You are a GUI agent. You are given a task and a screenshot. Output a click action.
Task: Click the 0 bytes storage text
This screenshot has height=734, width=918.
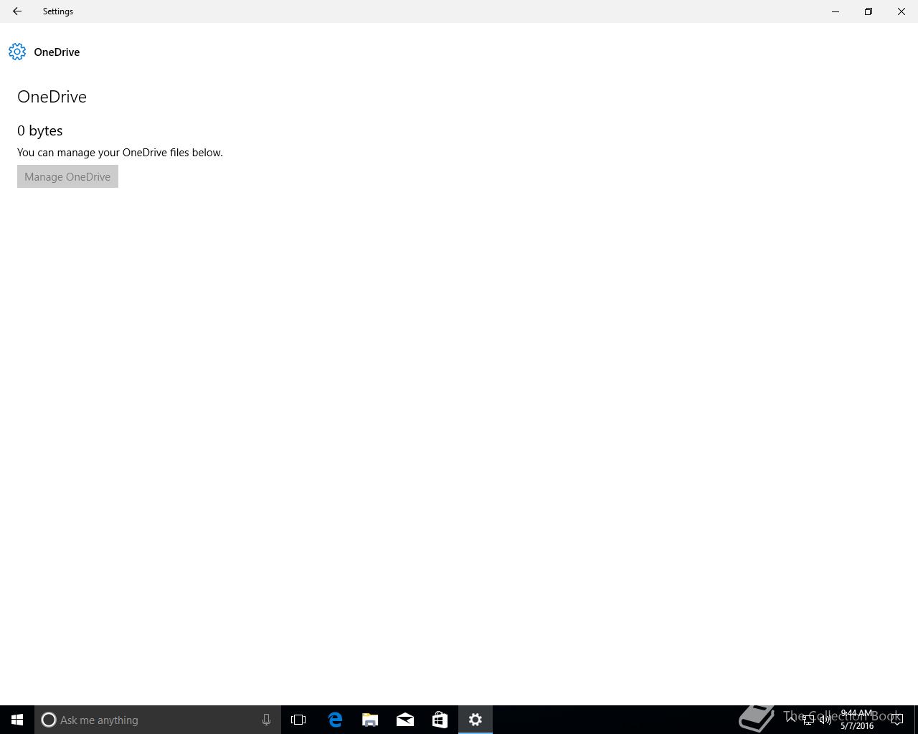40,130
